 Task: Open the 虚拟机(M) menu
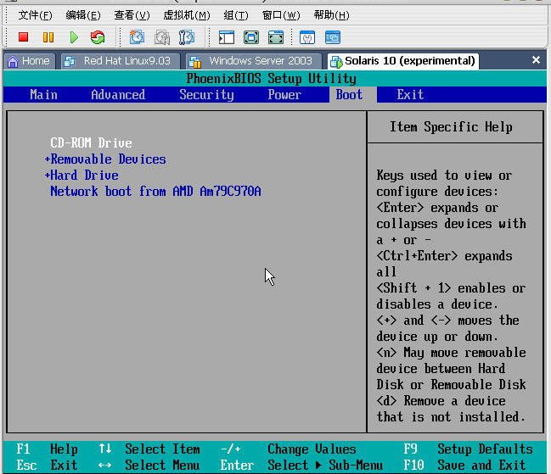point(187,15)
